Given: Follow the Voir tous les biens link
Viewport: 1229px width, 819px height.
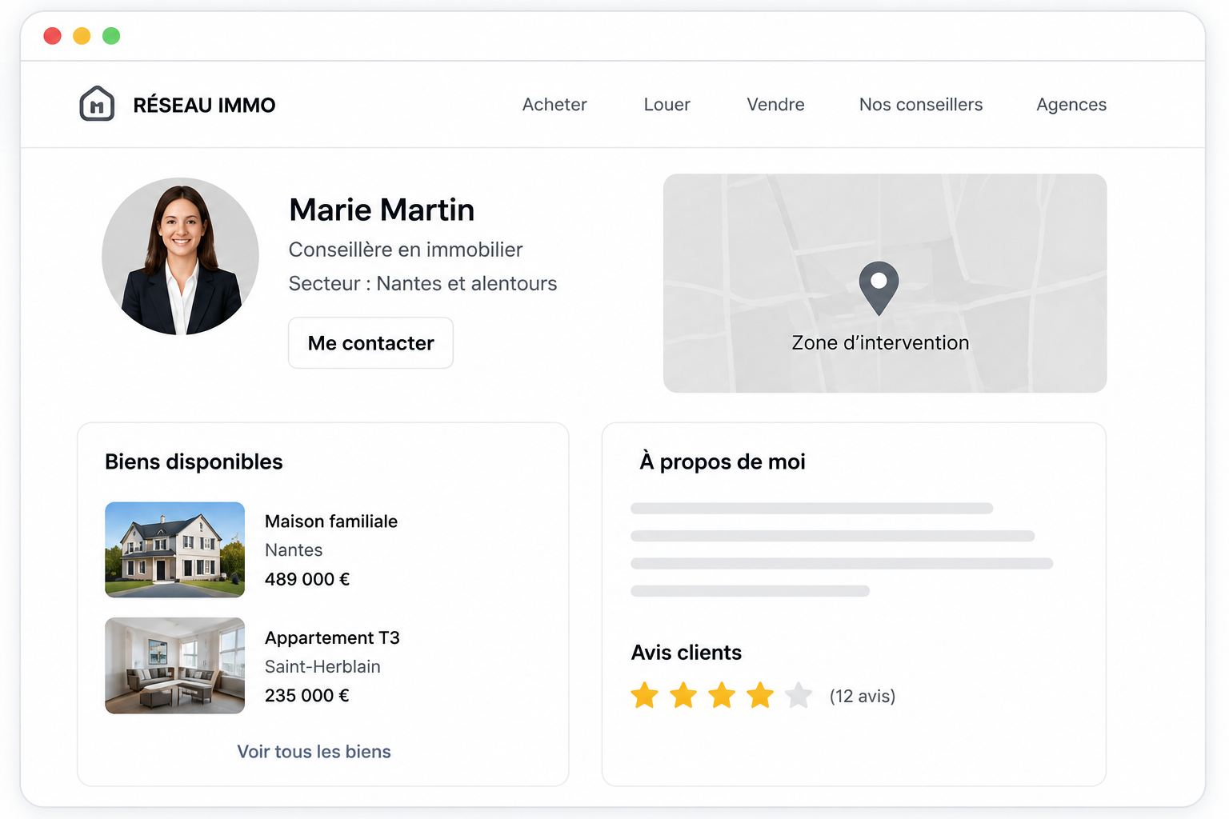Looking at the screenshot, I should pos(314,752).
